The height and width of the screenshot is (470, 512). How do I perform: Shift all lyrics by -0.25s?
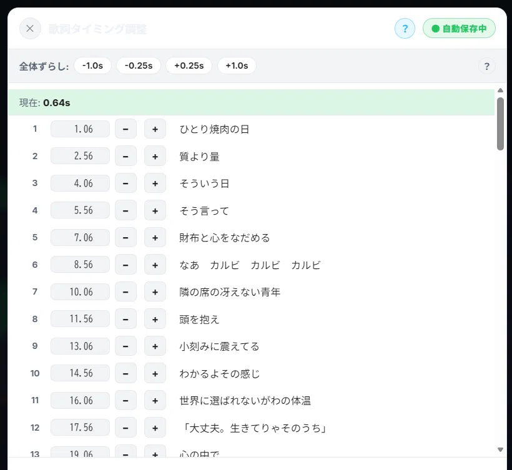[139, 66]
